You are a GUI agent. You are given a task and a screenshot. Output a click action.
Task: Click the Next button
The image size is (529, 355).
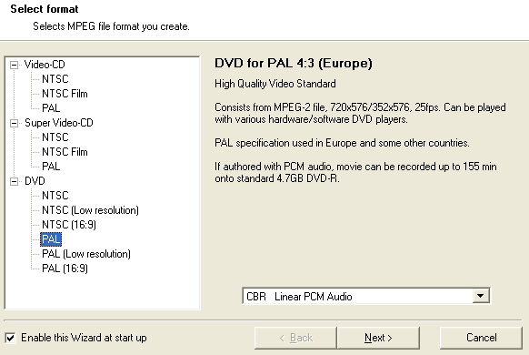(378, 338)
